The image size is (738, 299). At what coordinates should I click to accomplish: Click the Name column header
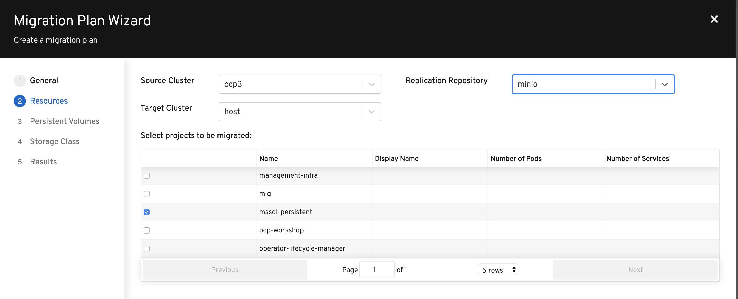tap(269, 158)
